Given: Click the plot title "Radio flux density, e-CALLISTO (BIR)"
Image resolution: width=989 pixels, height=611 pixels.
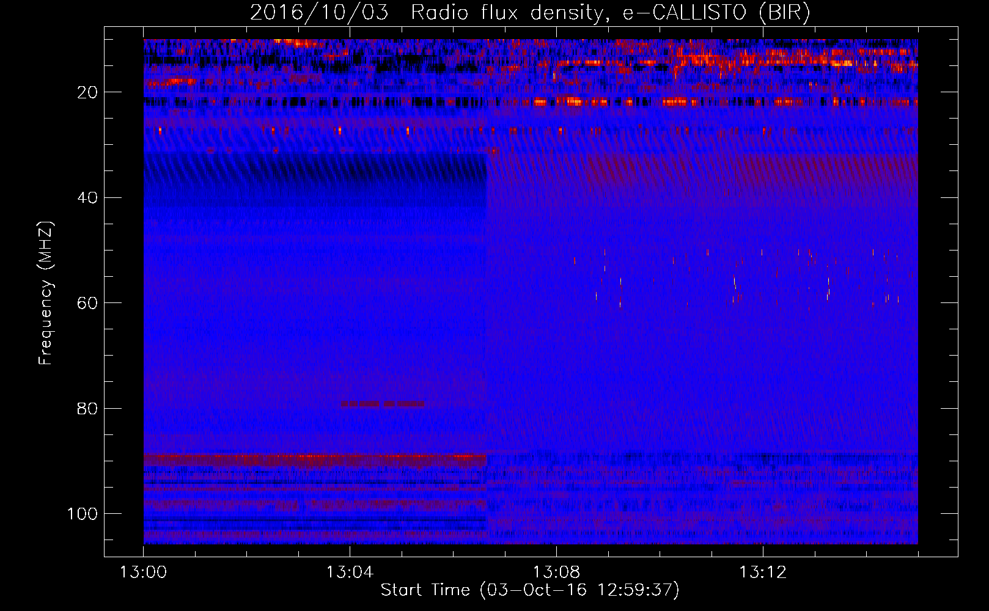Looking at the screenshot, I should [x=610, y=12].
